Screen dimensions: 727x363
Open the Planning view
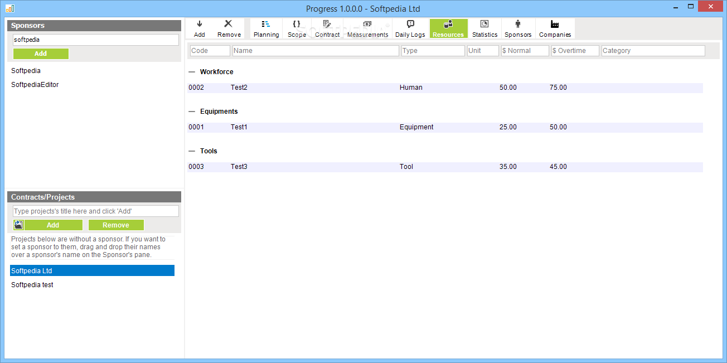point(266,28)
